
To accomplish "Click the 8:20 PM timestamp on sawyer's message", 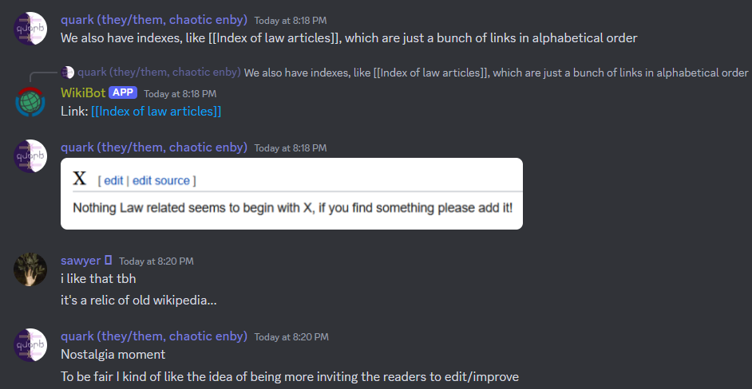I will click(156, 261).
